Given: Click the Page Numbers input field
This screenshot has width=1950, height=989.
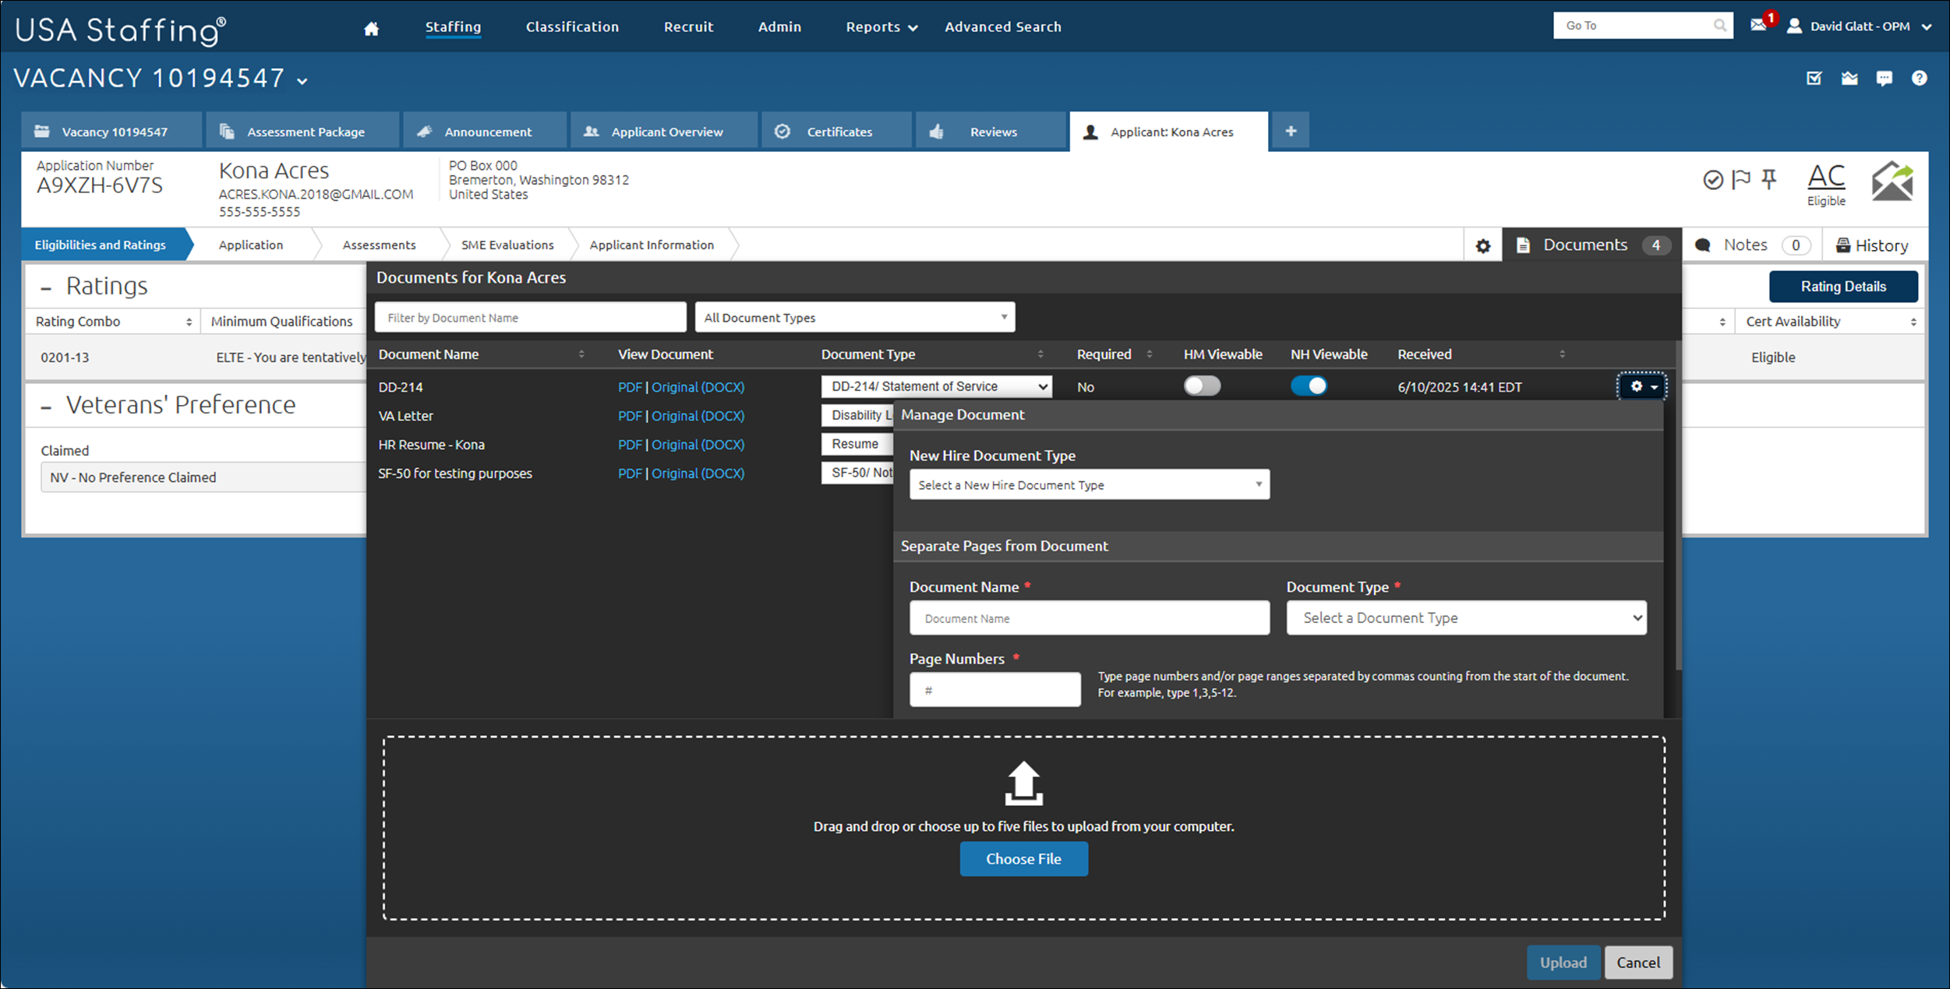Looking at the screenshot, I should click(994, 690).
